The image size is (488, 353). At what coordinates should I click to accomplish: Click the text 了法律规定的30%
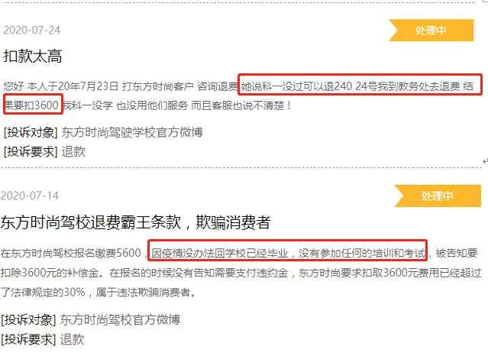(x=43, y=293)
